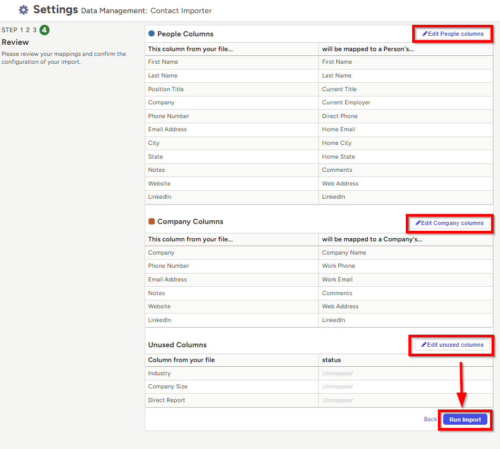This screenshot has width=500, height=449.
Task: Go Back to previous step
Action: (x=430, y=419)
